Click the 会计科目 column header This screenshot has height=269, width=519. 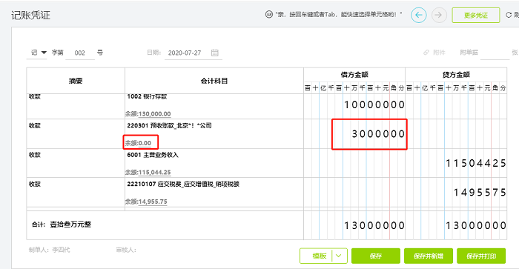click(x=214, y=81)
